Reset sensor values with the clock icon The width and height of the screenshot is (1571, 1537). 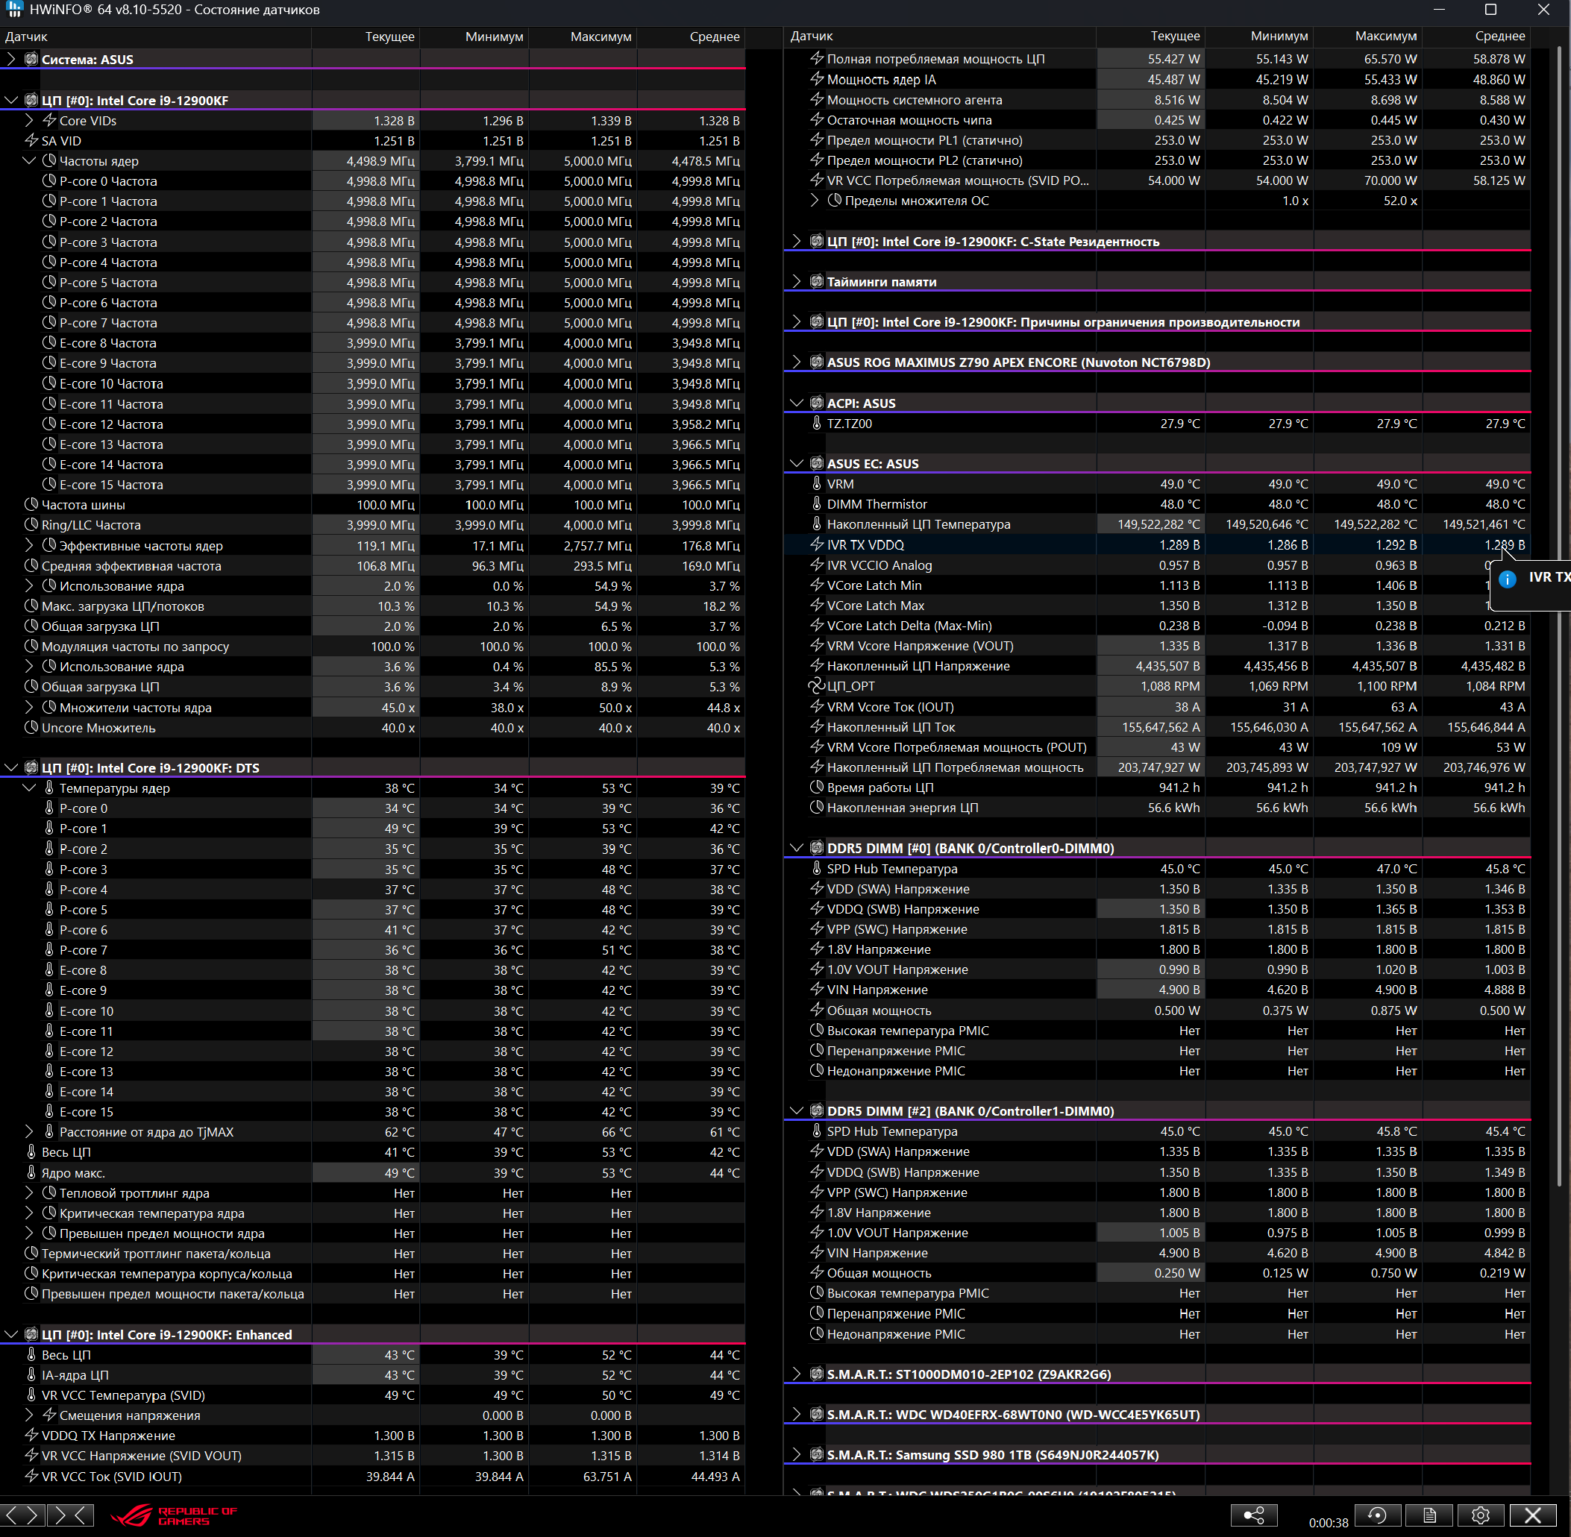[1377, 1515]
